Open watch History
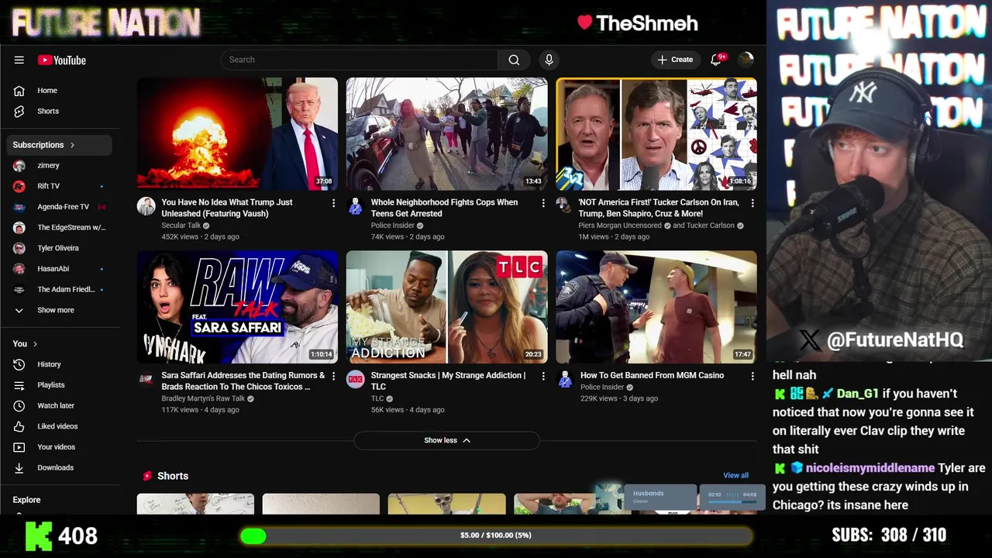Viewport: 992px width, 558px height. (x=60, y=364)
